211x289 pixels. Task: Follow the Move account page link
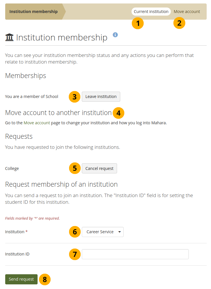point(37,123)
